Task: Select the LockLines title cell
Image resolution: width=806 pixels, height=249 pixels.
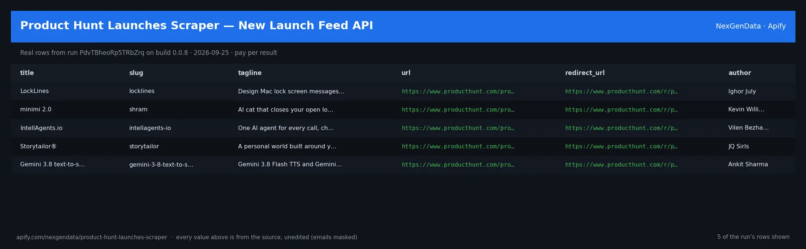Action: [34, 91]
